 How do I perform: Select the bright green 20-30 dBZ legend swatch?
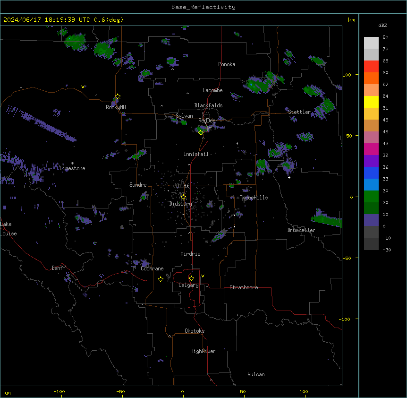(371, 197)
